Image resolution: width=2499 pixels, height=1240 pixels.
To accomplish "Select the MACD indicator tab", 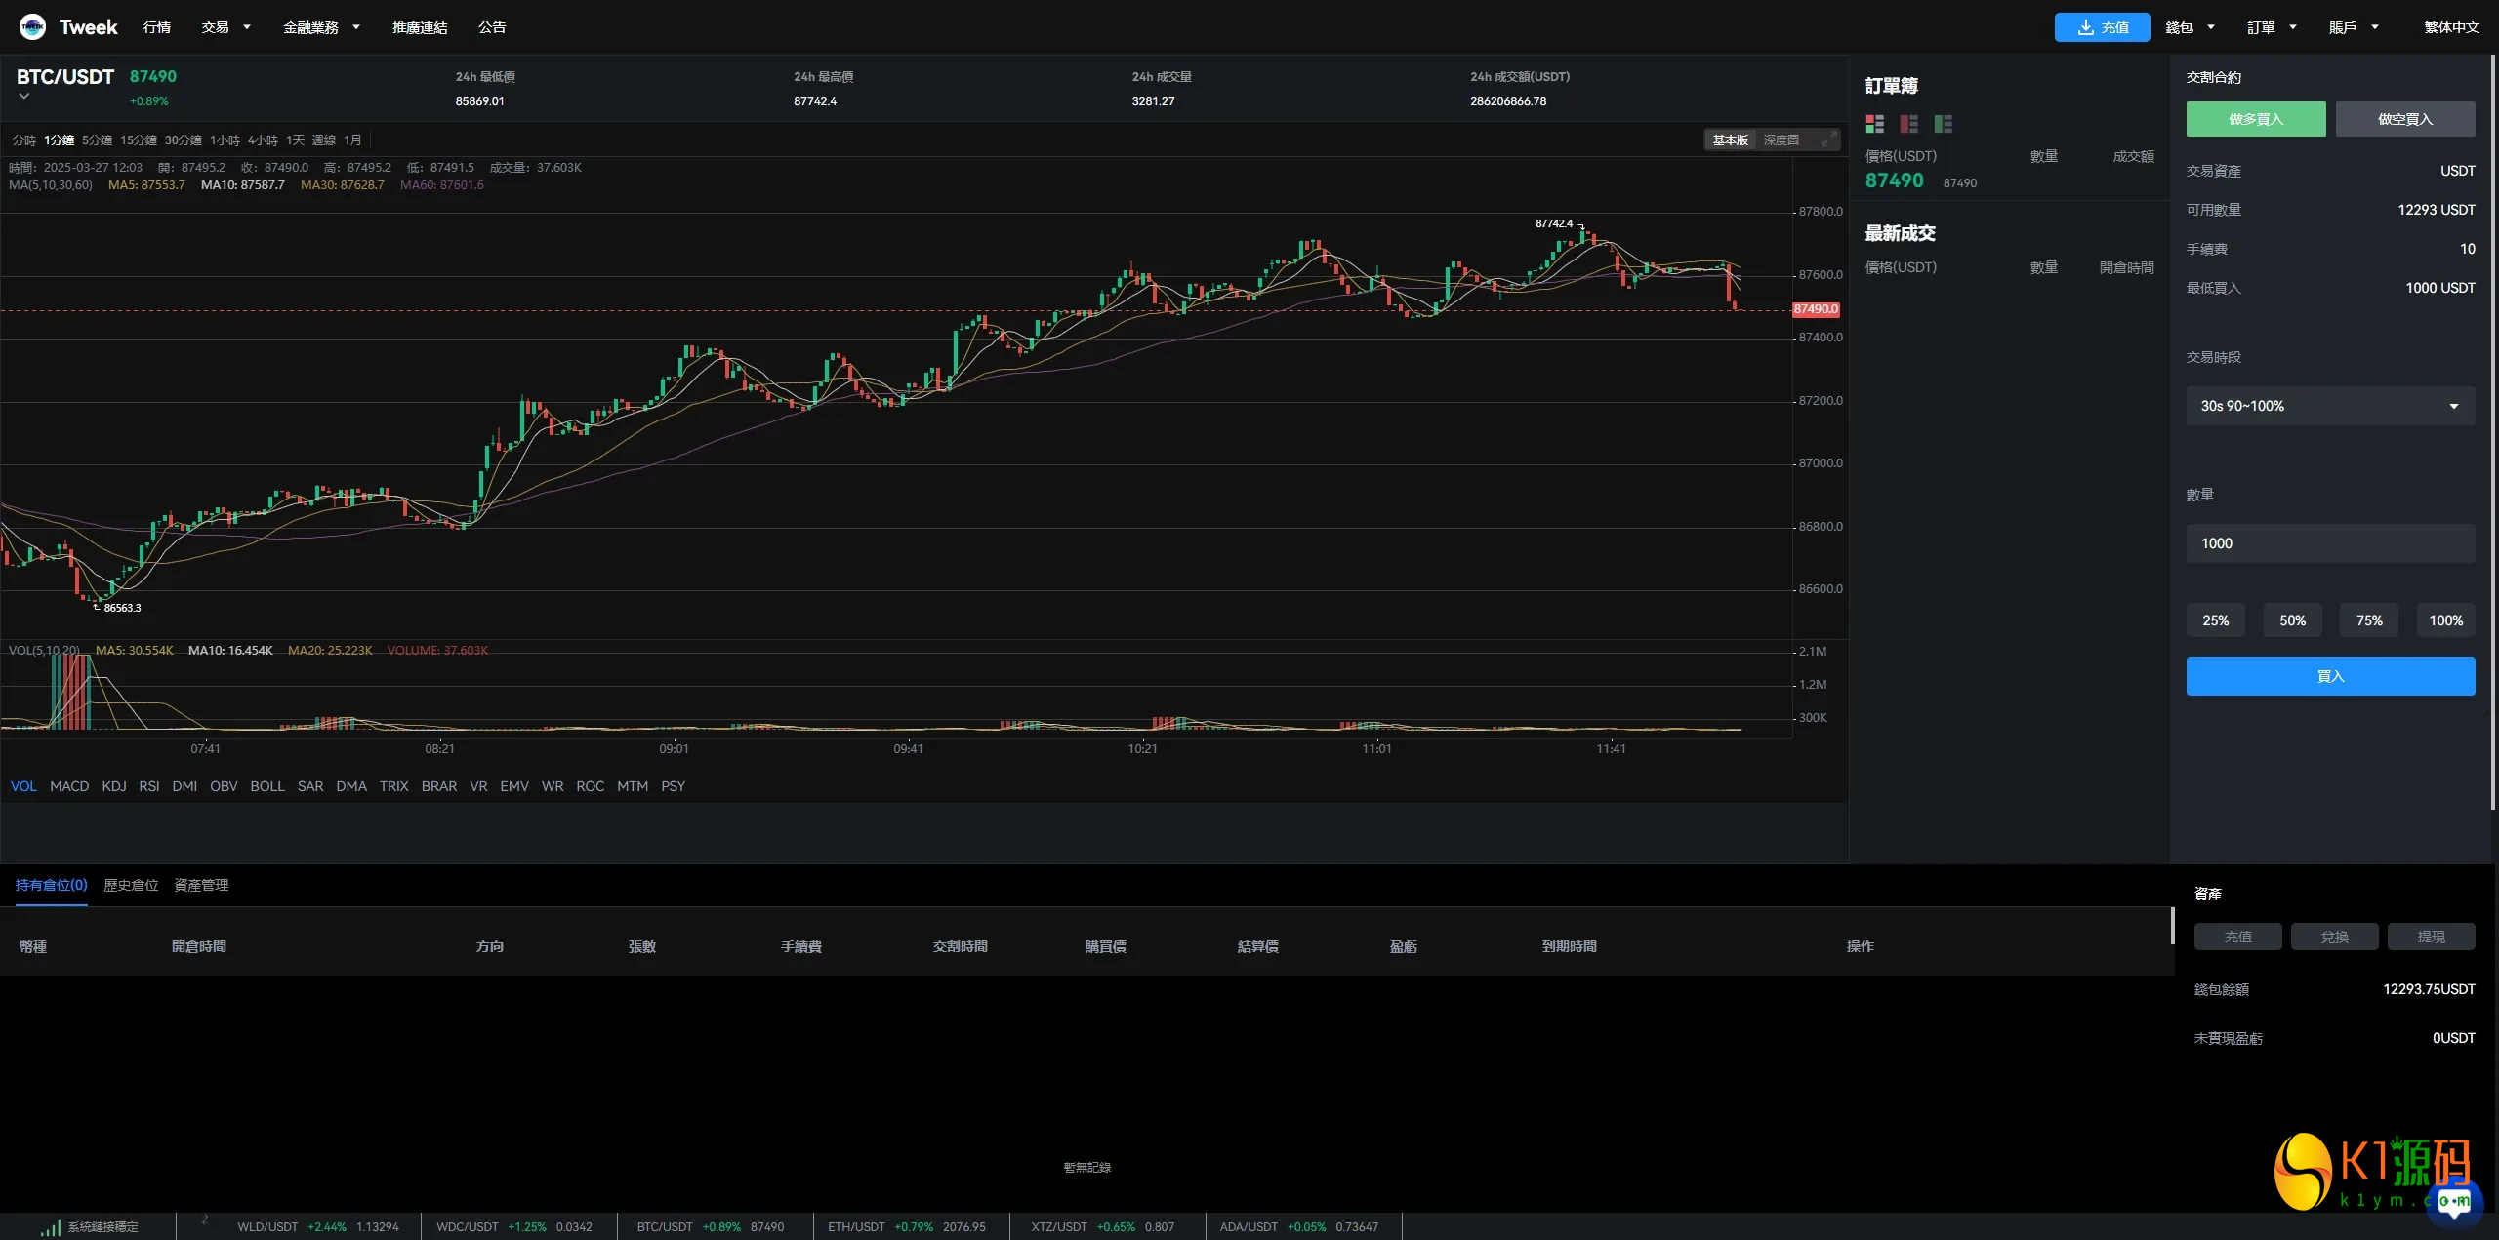I will click(x=69, y=786).
